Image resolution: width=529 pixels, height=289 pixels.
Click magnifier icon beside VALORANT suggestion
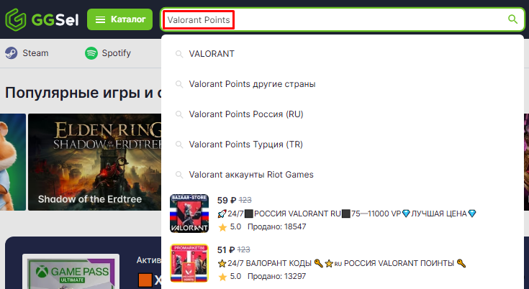click(179, 54)
